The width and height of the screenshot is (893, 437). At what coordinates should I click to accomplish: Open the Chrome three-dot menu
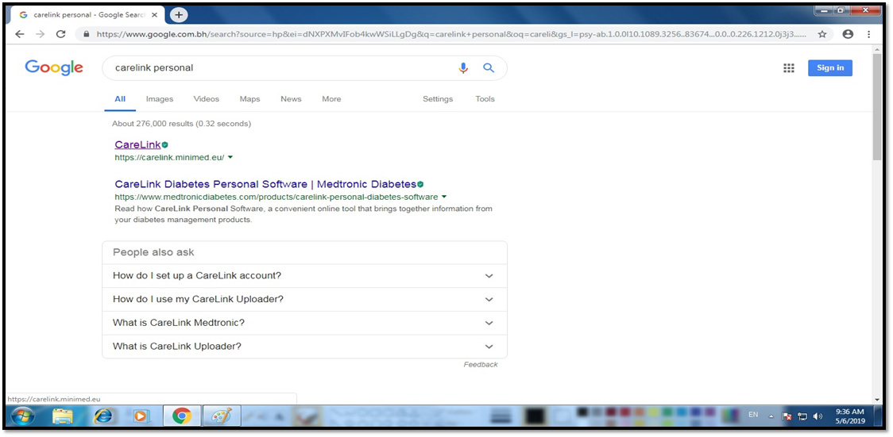[869, 34]
